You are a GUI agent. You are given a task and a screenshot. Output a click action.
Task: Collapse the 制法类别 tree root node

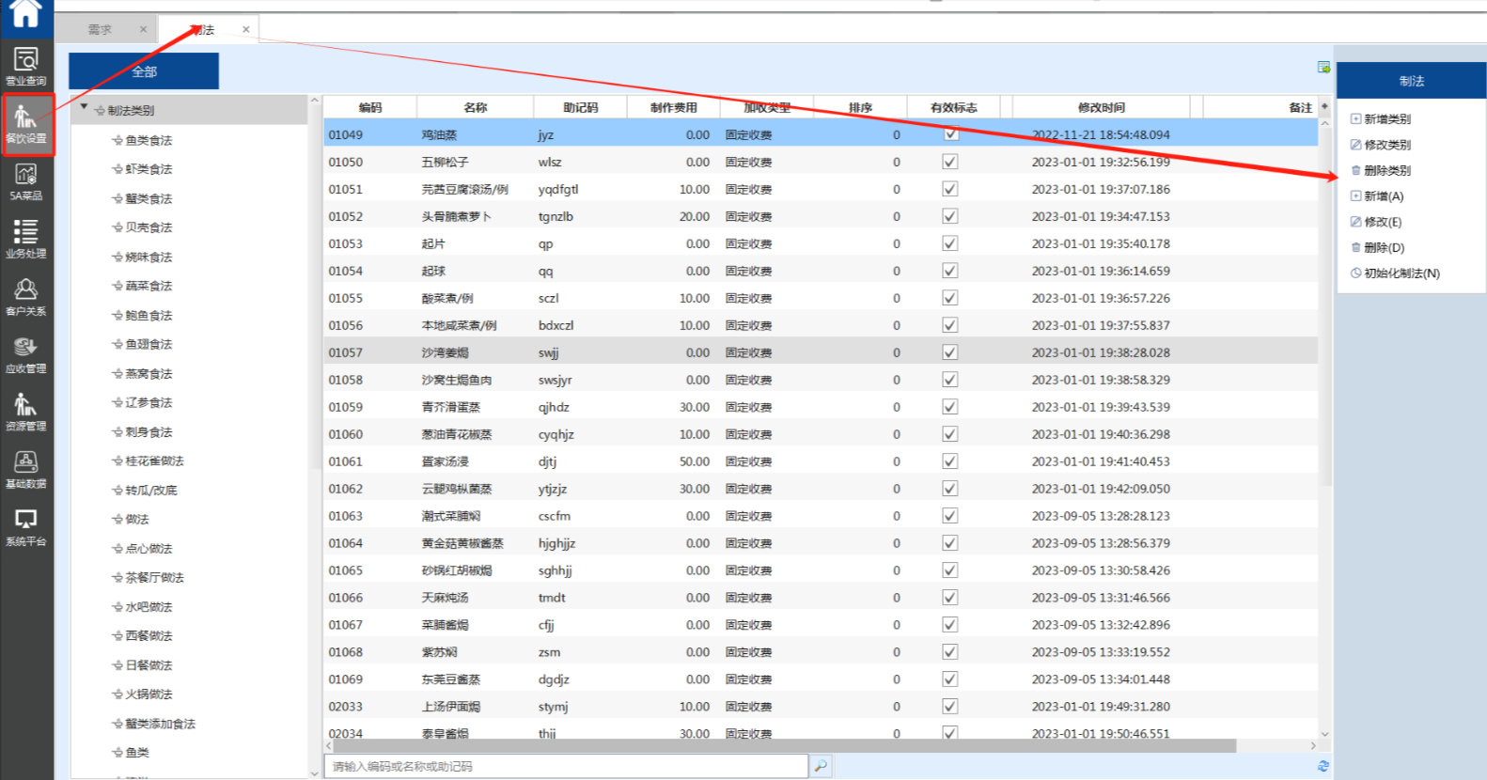85,107
